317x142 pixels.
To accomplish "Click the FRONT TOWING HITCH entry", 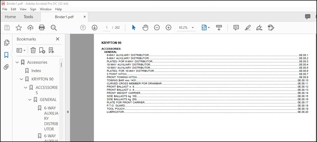I will pos(122,77).
